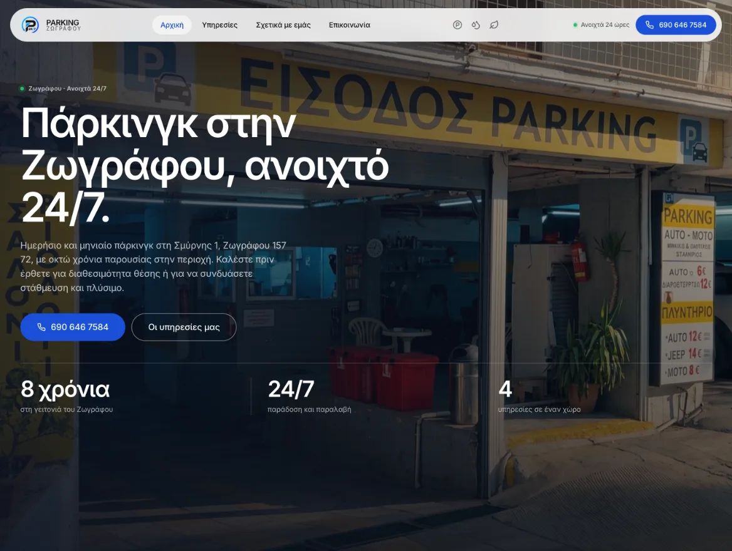Image resolution: width=732 pixels, height=551 pixels.
Task: Click the PARKING ΖΩΓΡΑΦΟΥ brand text
Action: [63, 24]
